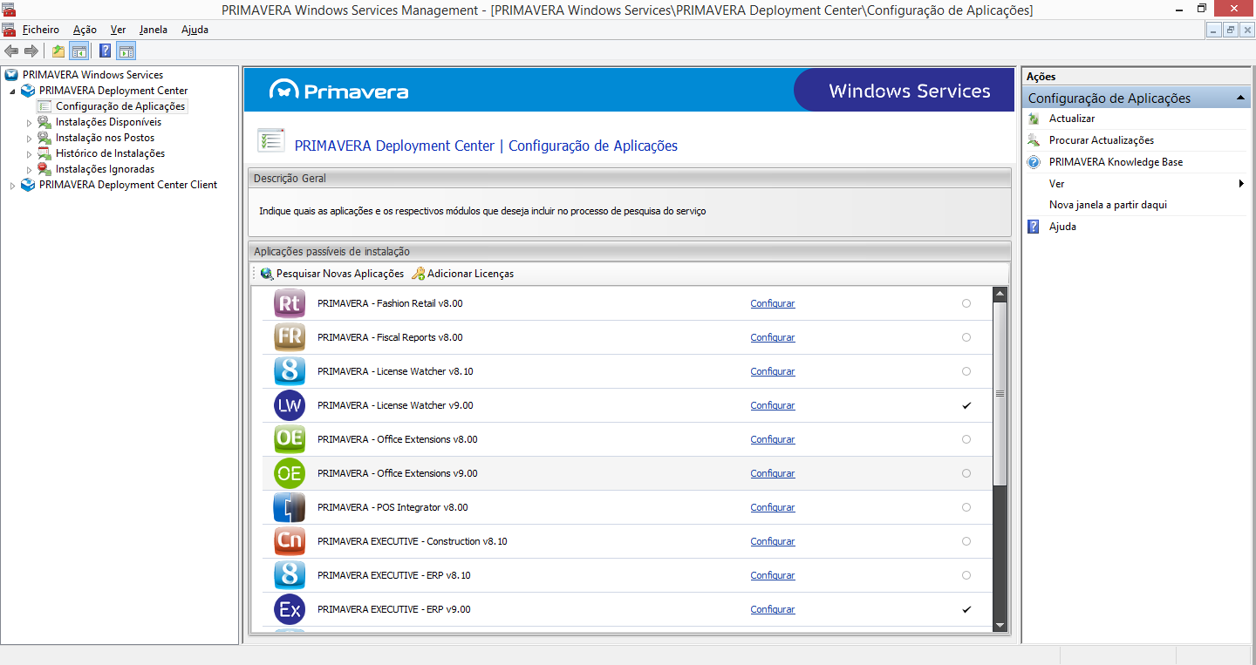Expand the Instalações Ignoradas node arrow
This screenshot has width=1256, height=665.
click(x=30, y=170)
